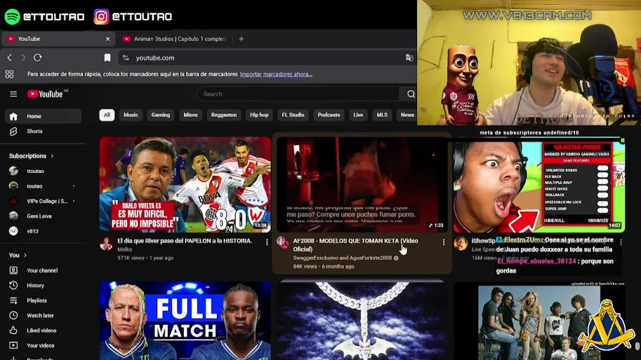Select the Hip hop filter chip
641x360 pixels.
point(259,115)
